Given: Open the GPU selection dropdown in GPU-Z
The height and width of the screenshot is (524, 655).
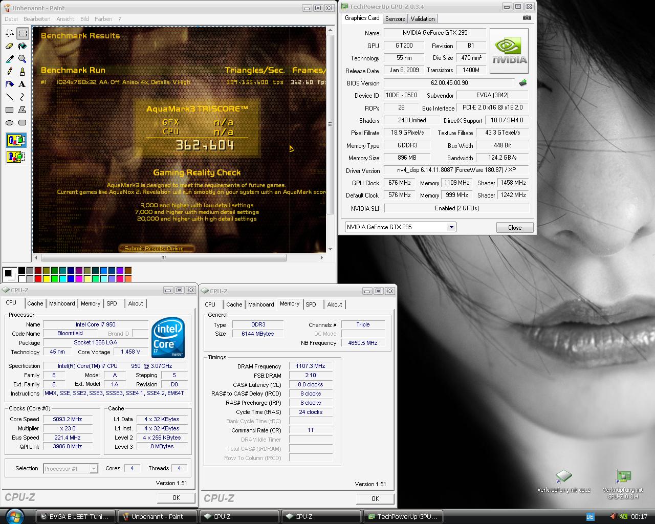Looking at the screenshot, I should tap(451, 227).
